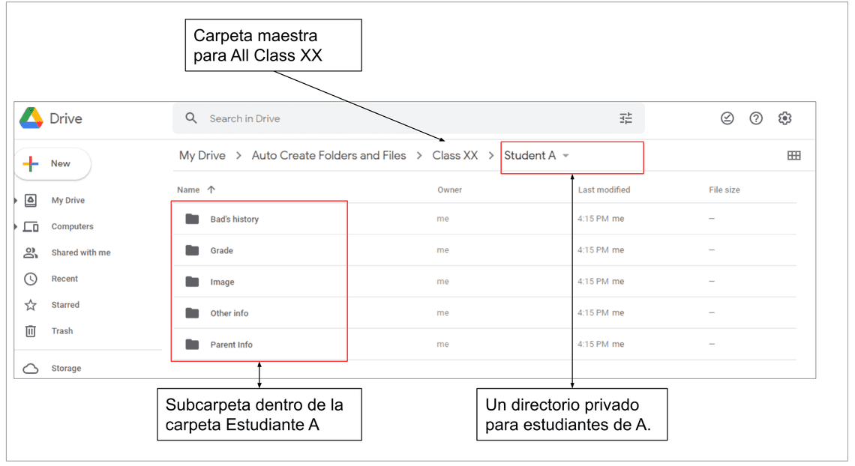Screen dimensions: 855x466
Task: Open the offline ready status checkmark icon
Action: (x=727, y=118)
